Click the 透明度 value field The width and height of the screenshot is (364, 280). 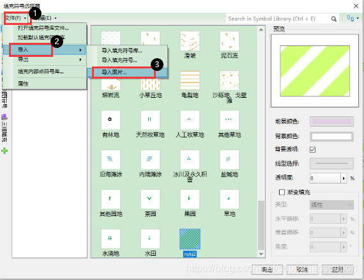point(325,178)
